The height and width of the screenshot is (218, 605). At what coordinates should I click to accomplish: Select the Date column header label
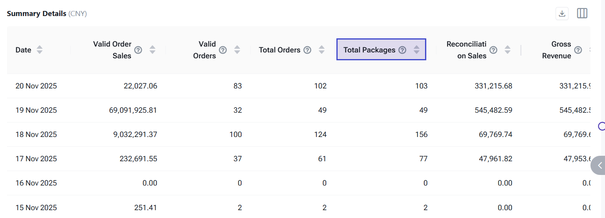23,50
